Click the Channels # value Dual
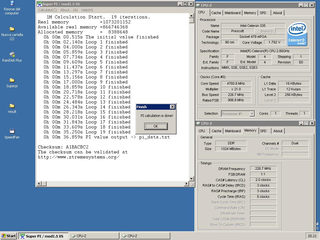 pos(295,143)
